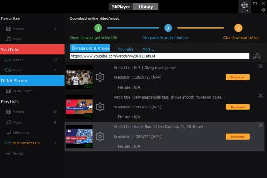Open PlayLists Music item
Image resolution: width=267 pixels, height=178 pixels.
[32, 122]
